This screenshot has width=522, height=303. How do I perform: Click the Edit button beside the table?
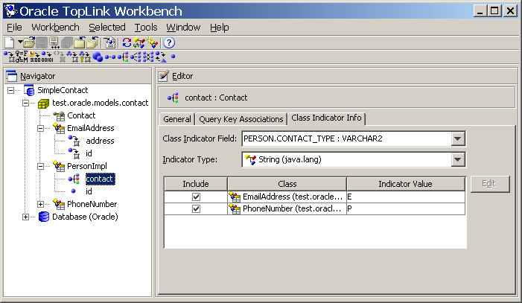pos(490,184)
